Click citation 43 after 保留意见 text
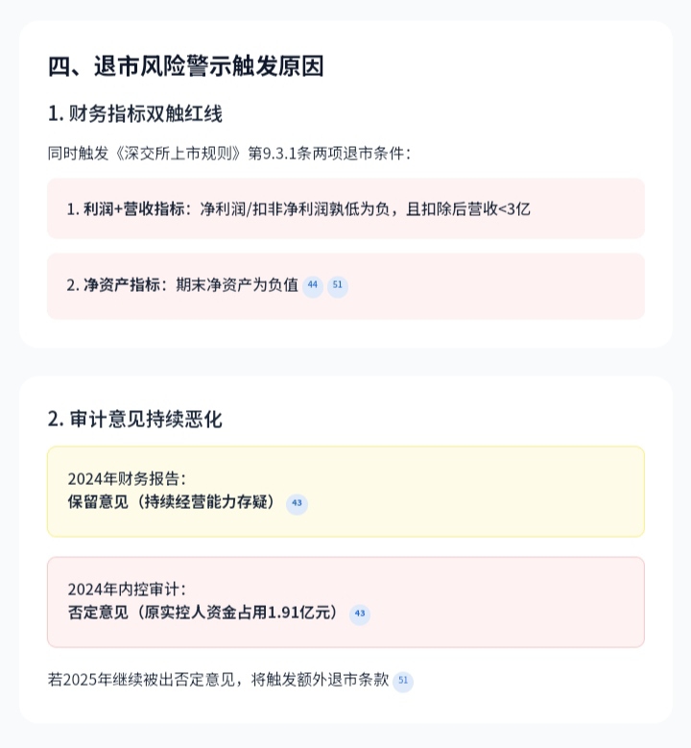The image size is (691, 748). pos(297,503)
